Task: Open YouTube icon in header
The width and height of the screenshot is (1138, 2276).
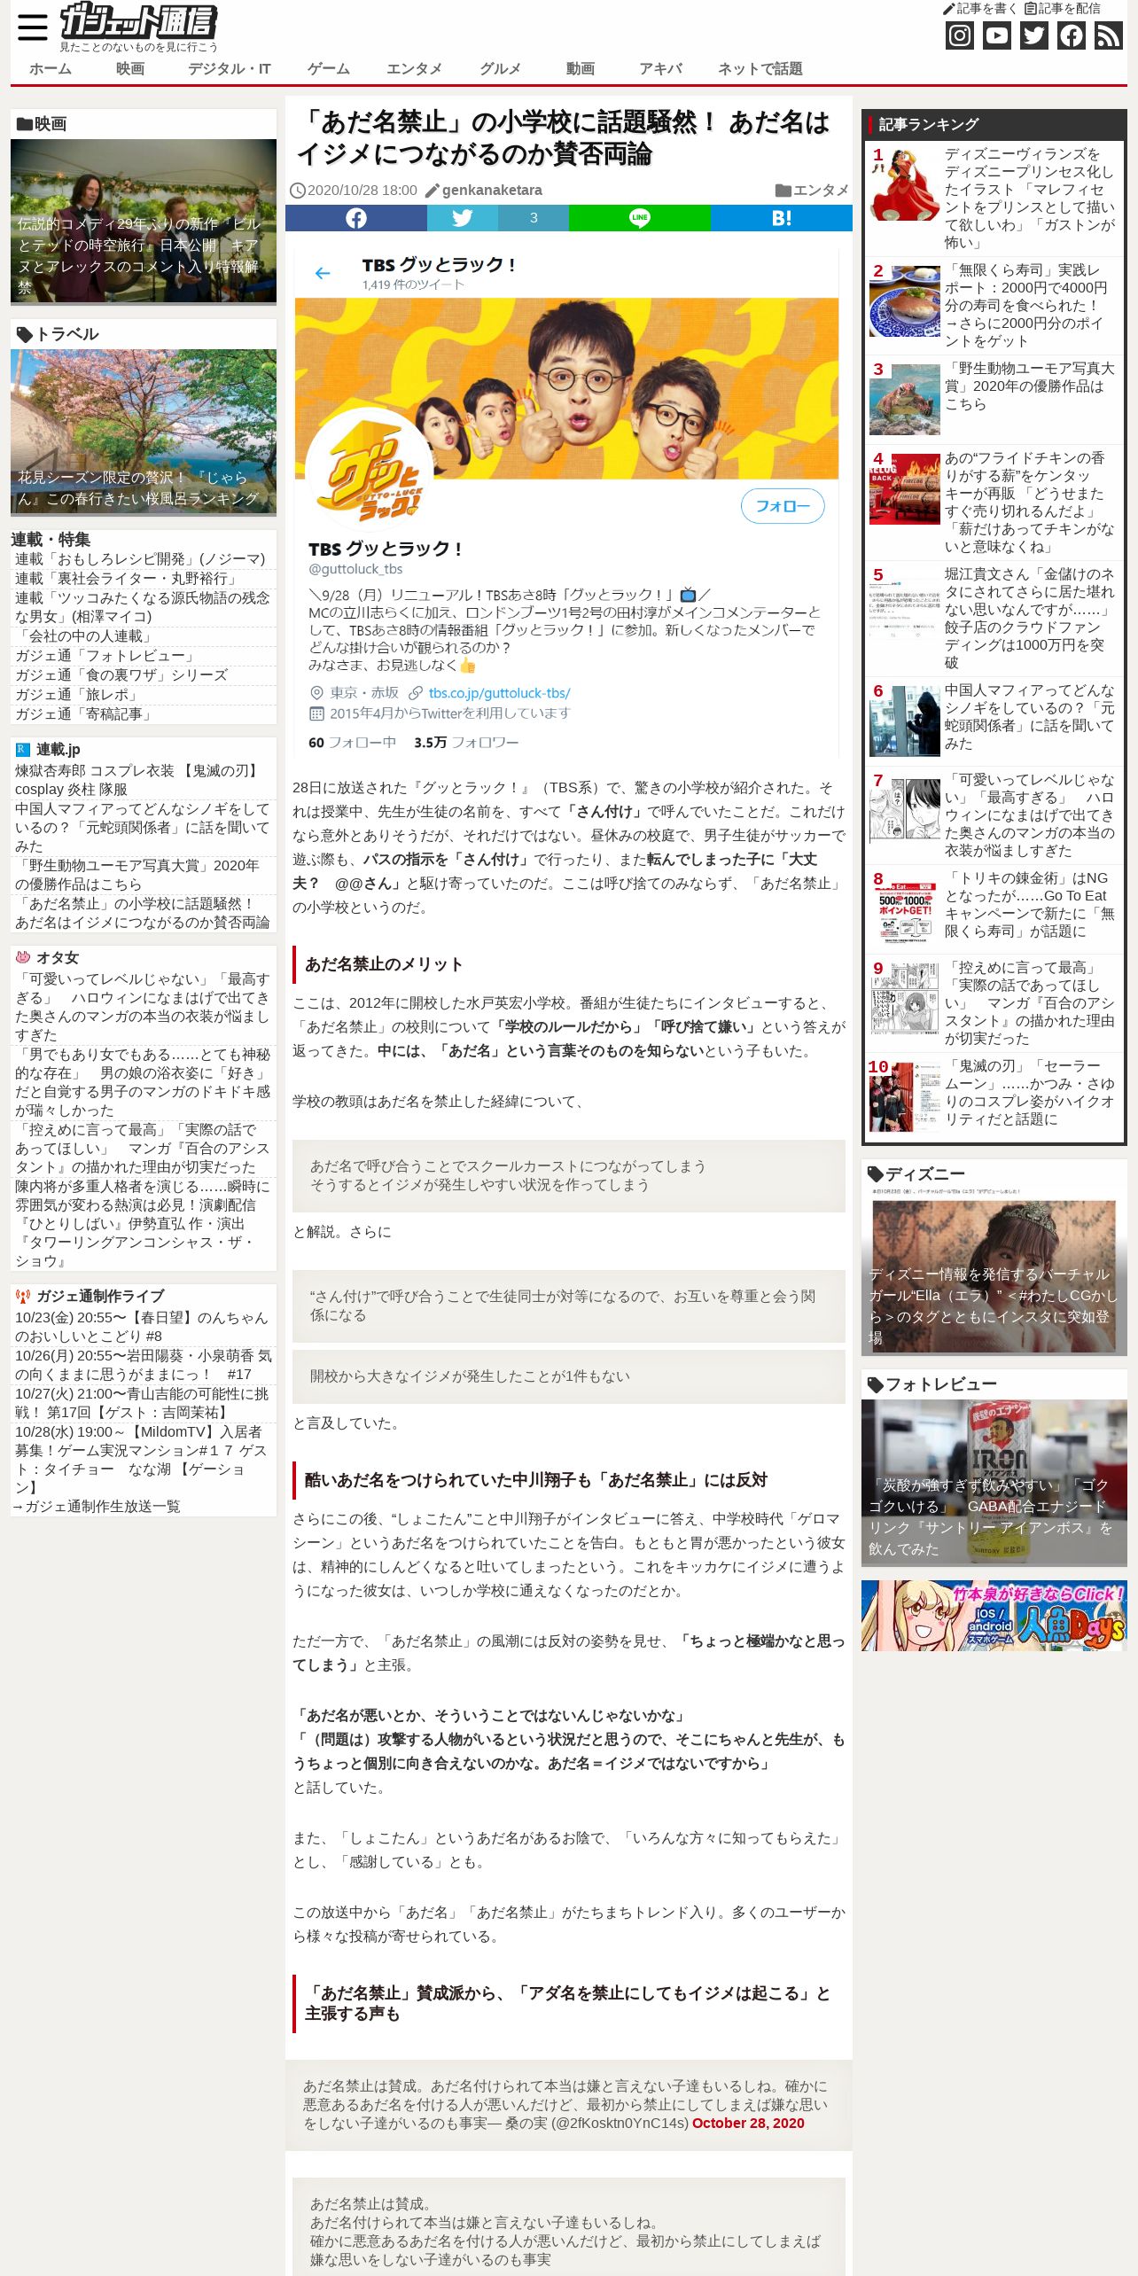Action: [997, 35]
